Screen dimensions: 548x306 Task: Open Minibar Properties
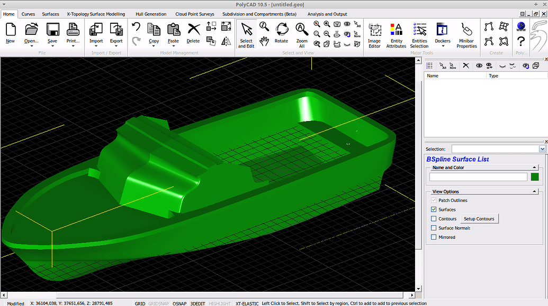coord(466,35)
